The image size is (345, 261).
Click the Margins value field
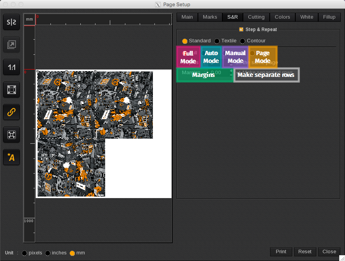tap(217, 73)
